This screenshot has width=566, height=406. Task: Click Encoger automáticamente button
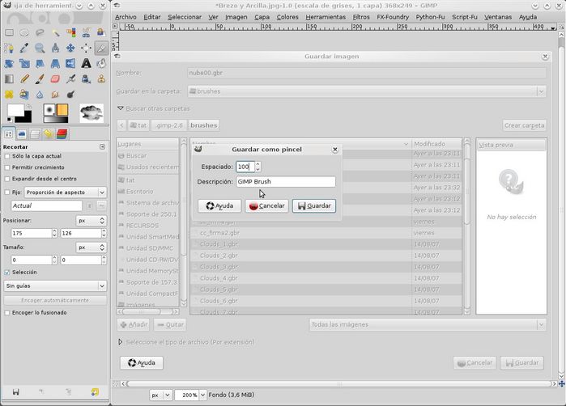[55, 300]
